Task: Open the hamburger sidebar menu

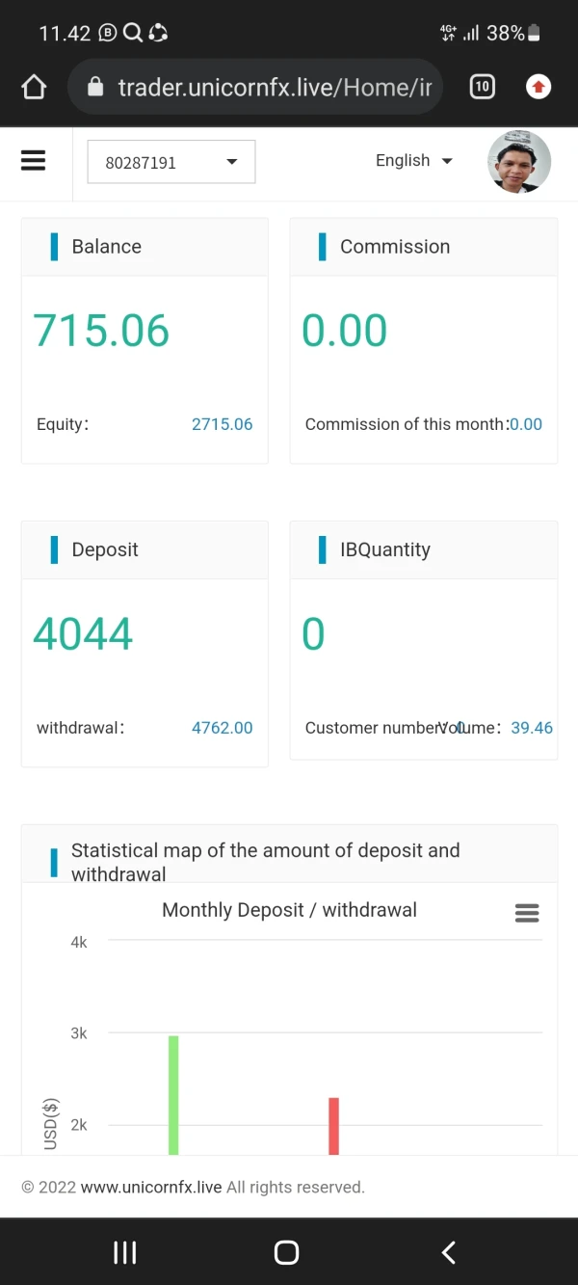Action: (x=34, y=160)
